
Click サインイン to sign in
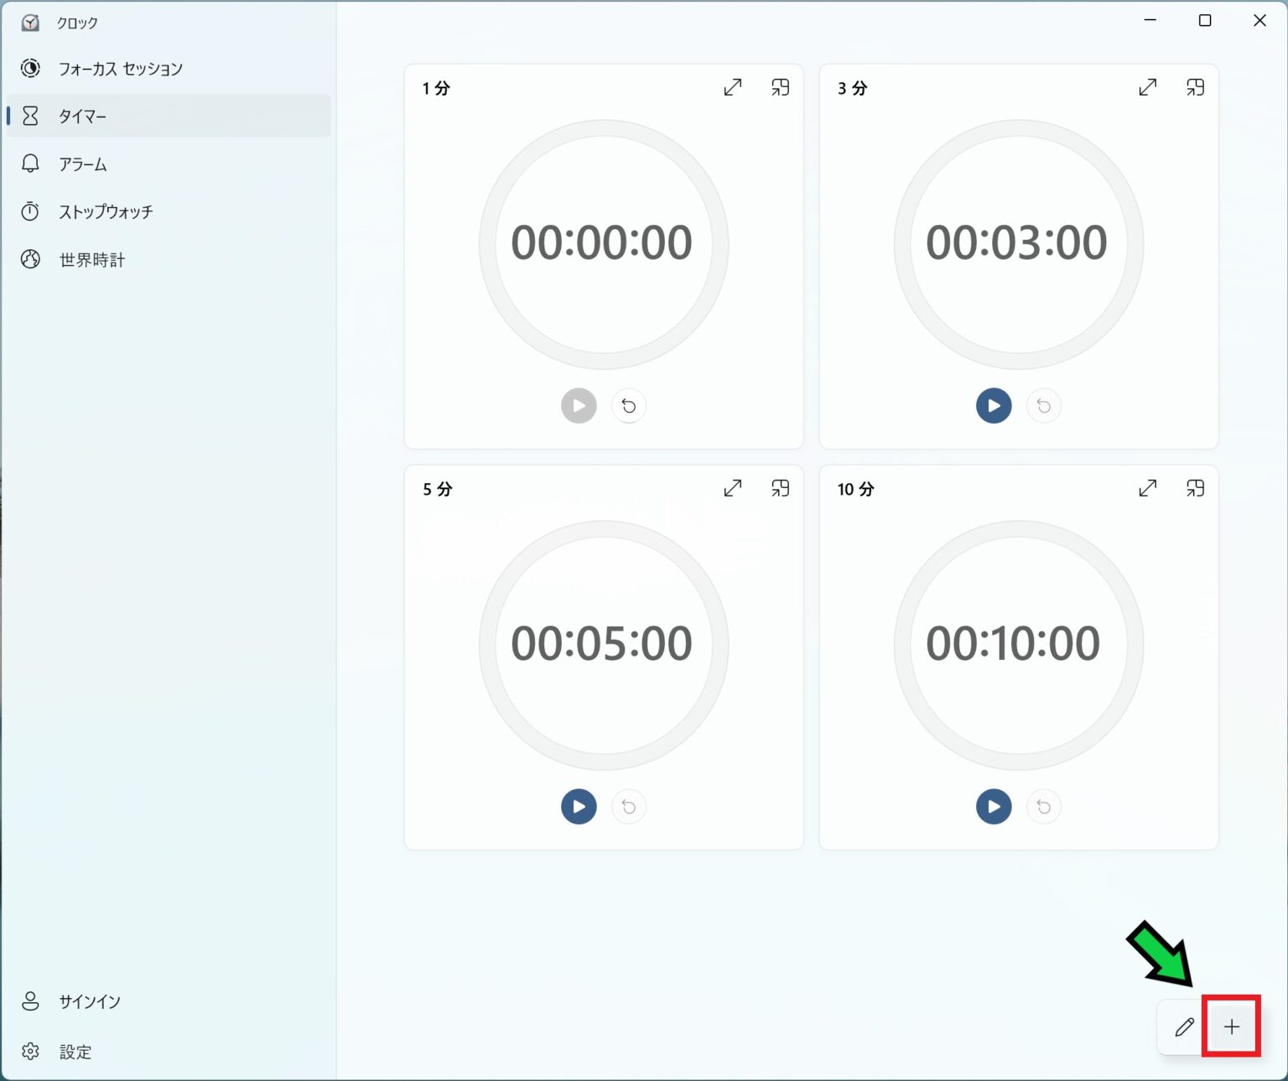[89, 1001]
